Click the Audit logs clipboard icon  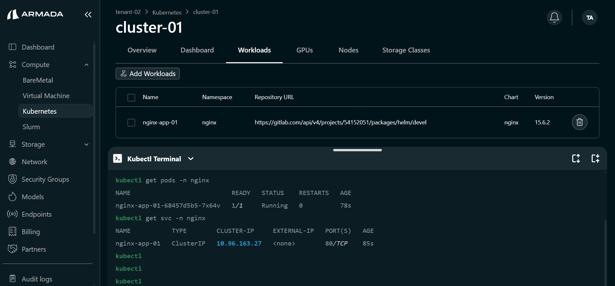[12, 279]
